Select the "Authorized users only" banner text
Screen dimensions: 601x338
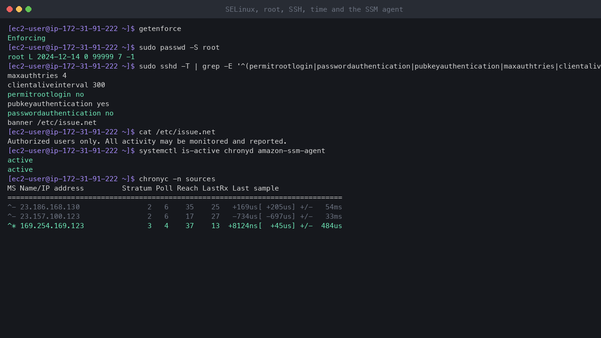point(147,141)
